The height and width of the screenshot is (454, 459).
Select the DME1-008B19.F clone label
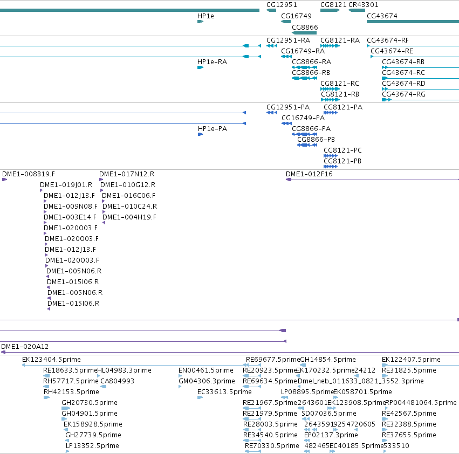[x=29, y=174]
